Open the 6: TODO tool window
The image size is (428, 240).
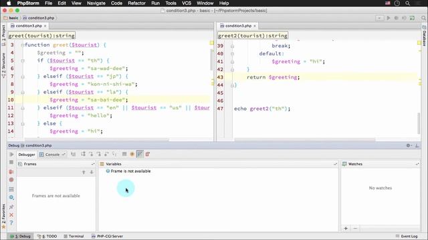tap(47, 236)
